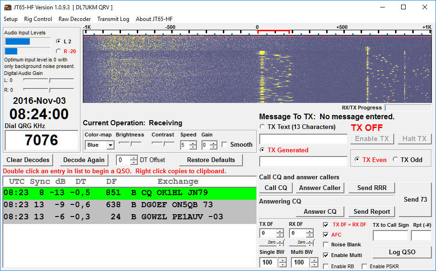Adjust the L digital audio gain slider
436x271 pixels.
click(x=49, y=80)
